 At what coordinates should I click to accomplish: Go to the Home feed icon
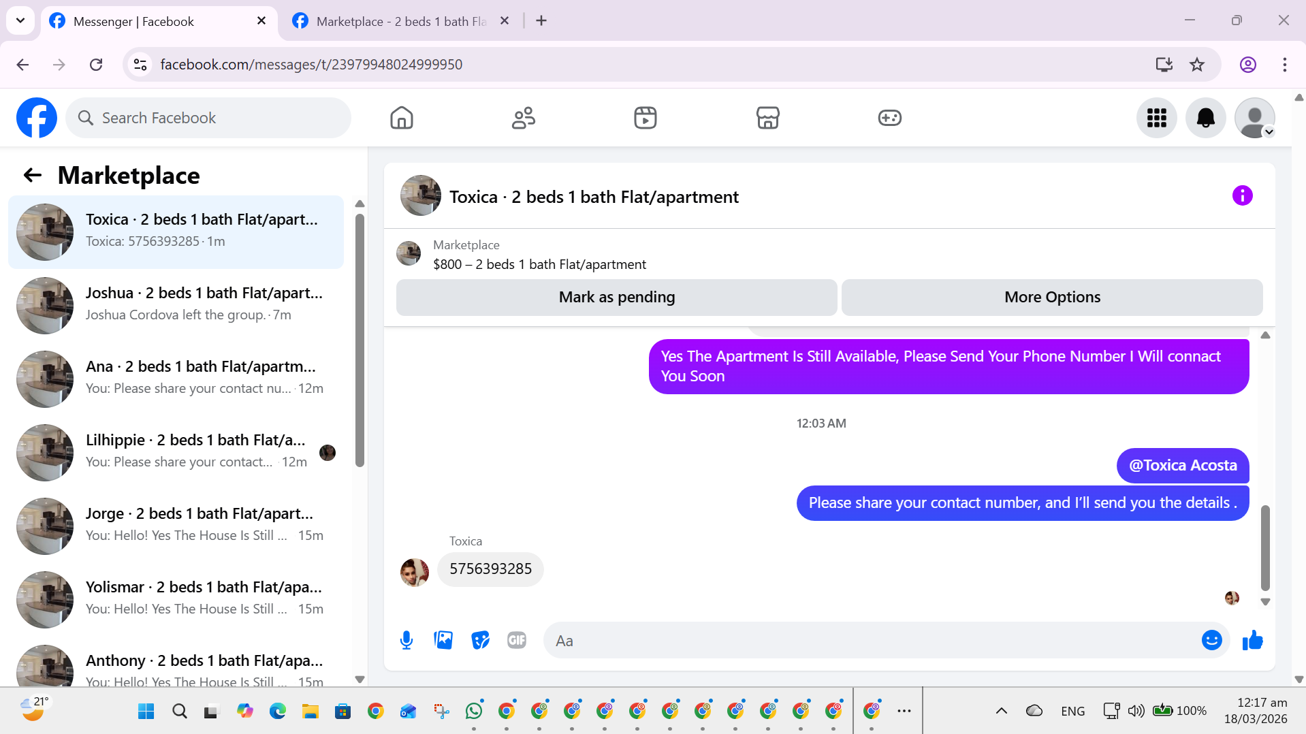402,118
